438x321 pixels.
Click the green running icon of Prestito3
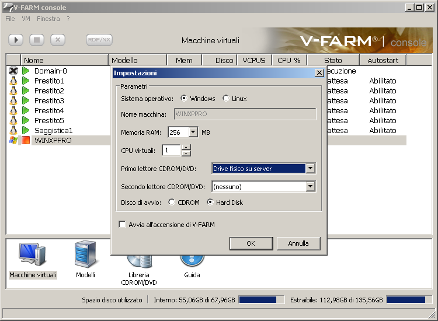click(x=26, y=101)
